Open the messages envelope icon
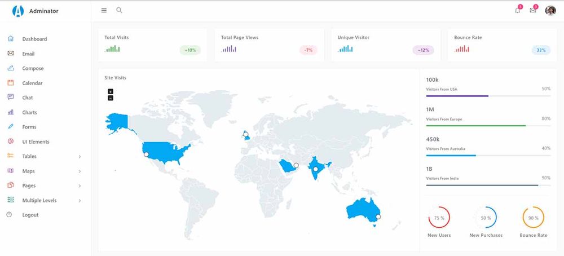The width and height of the screenshot is (564, 256). 533,10
